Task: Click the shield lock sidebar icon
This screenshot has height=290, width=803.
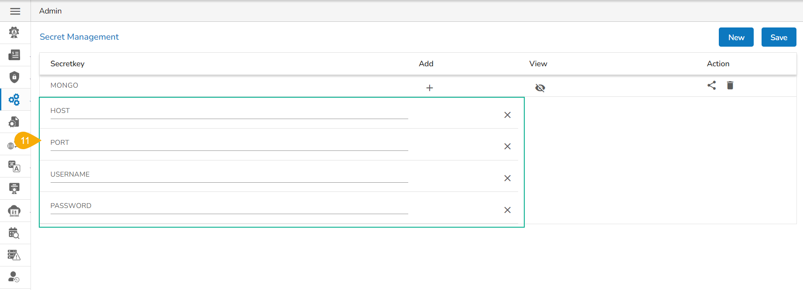Action: [x=14, y=77]
